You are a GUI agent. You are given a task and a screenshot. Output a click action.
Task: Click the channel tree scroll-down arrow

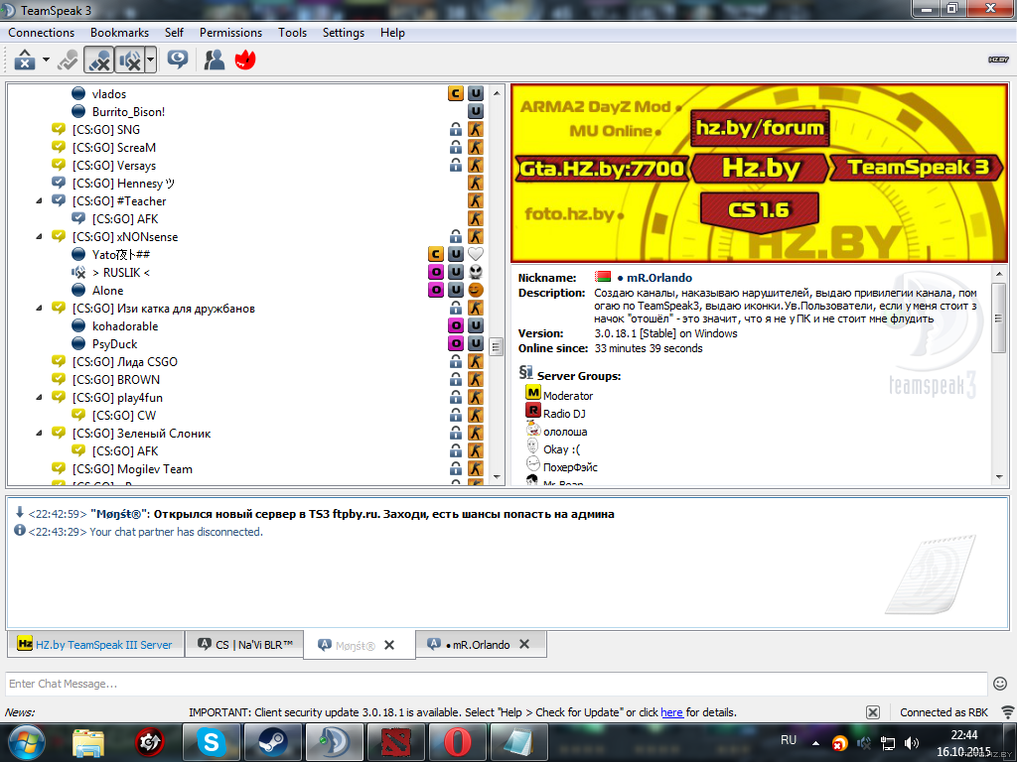[x=497, y=477]
